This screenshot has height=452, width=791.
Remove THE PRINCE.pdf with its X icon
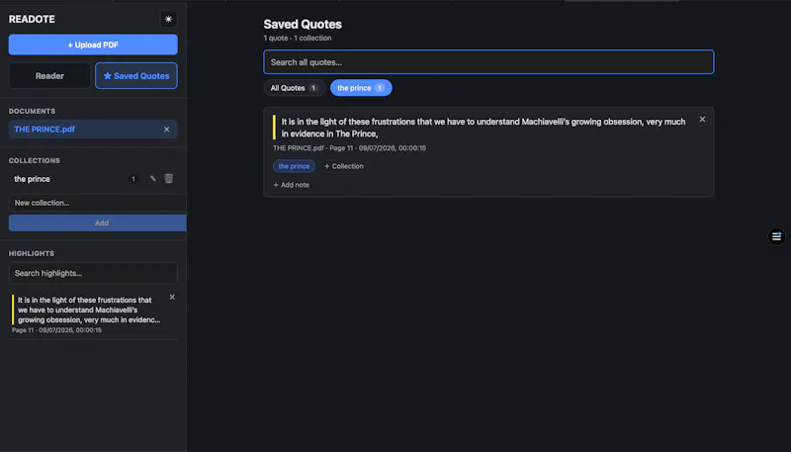[166, 130]
